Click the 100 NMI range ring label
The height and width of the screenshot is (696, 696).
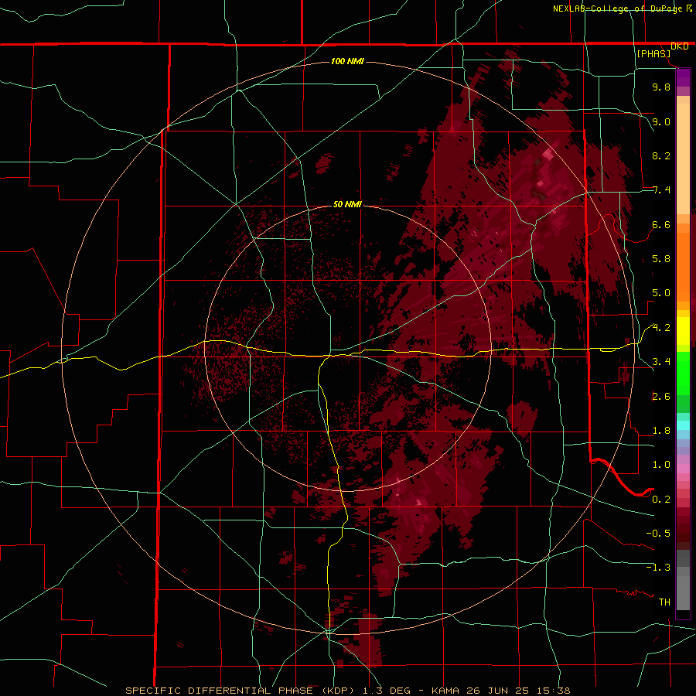pyautogui.click(x=347, y=61)
